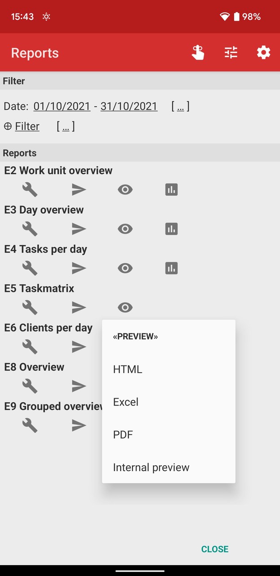Open app settings via the gear icon
This screenshot has width=280, height=576.
click(263, 52)
